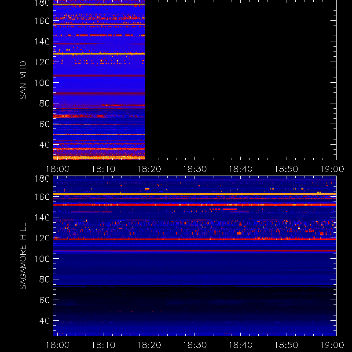The height and width of the screenshot is (352, 352).
Task: Click 18:30 time label under Sagamore Hill plot
Action: (194, 345)
